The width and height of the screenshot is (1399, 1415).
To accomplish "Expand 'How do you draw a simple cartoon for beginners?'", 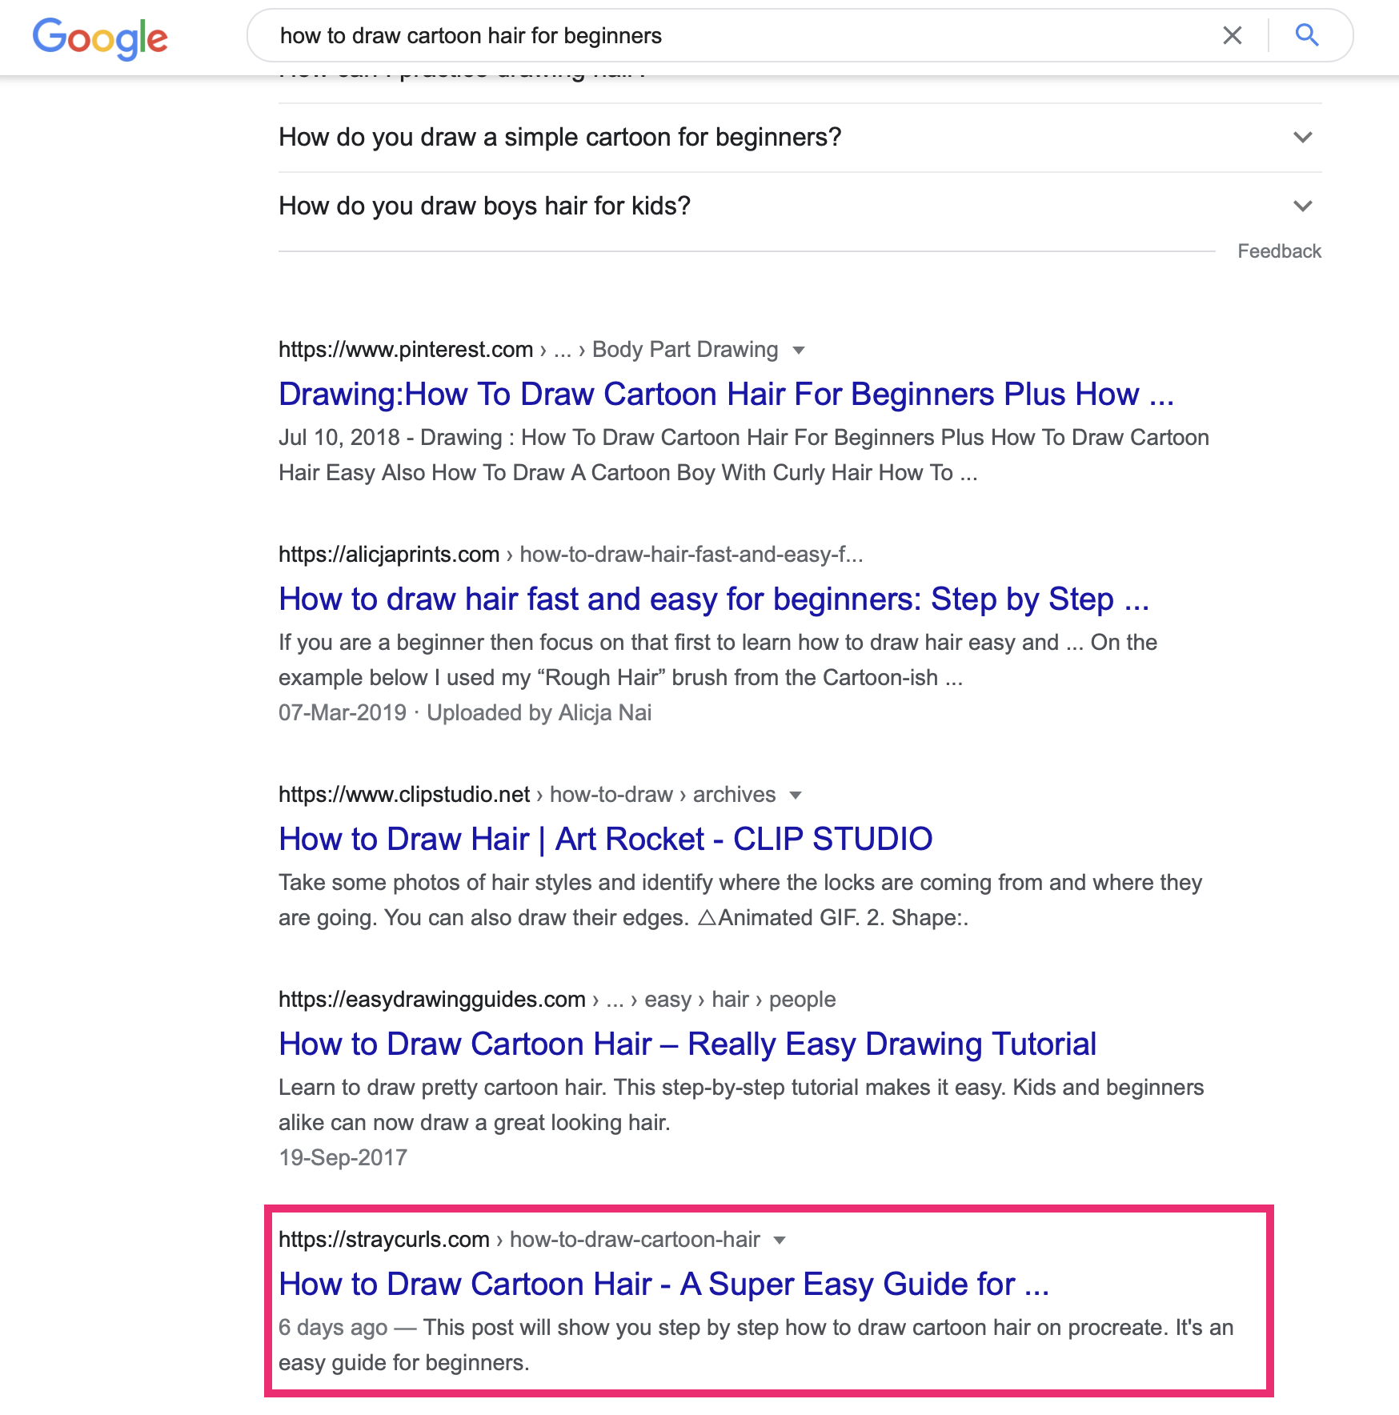I will point(800,138).
